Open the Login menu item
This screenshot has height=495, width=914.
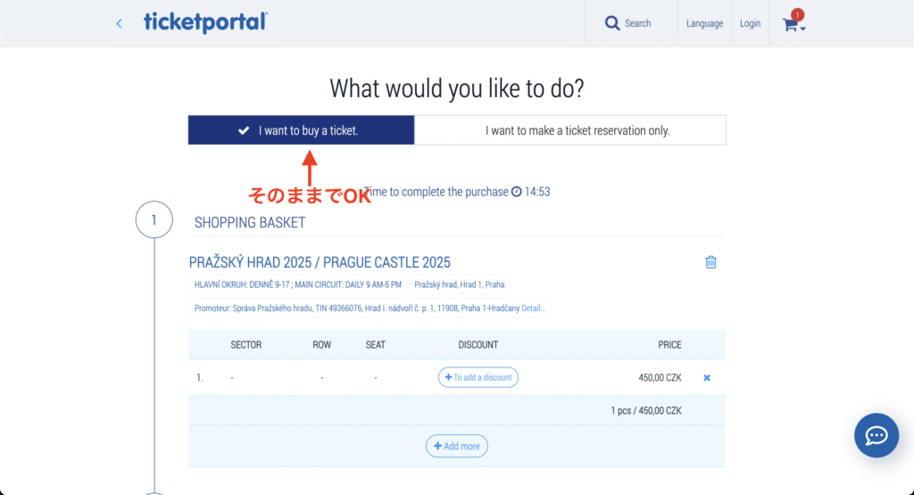pyautogui.click(x=750, y=23)
